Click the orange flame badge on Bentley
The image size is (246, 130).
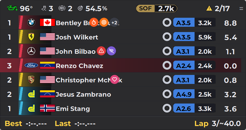coord(94,22)
